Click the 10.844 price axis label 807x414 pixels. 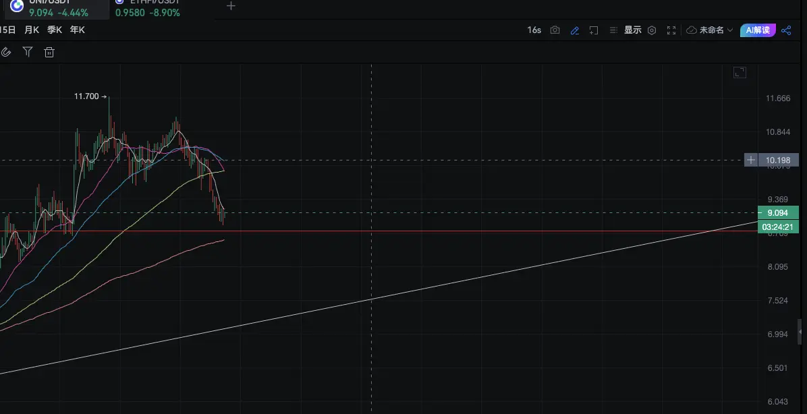(x=778, y=131)
